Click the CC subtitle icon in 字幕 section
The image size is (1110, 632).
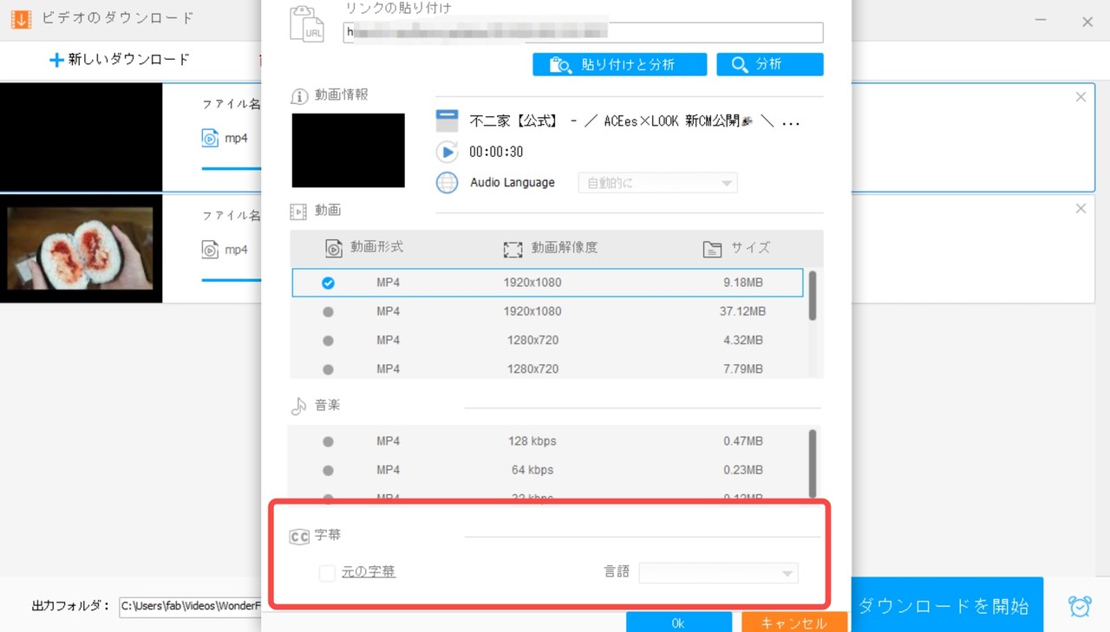(x=299, y=535)
